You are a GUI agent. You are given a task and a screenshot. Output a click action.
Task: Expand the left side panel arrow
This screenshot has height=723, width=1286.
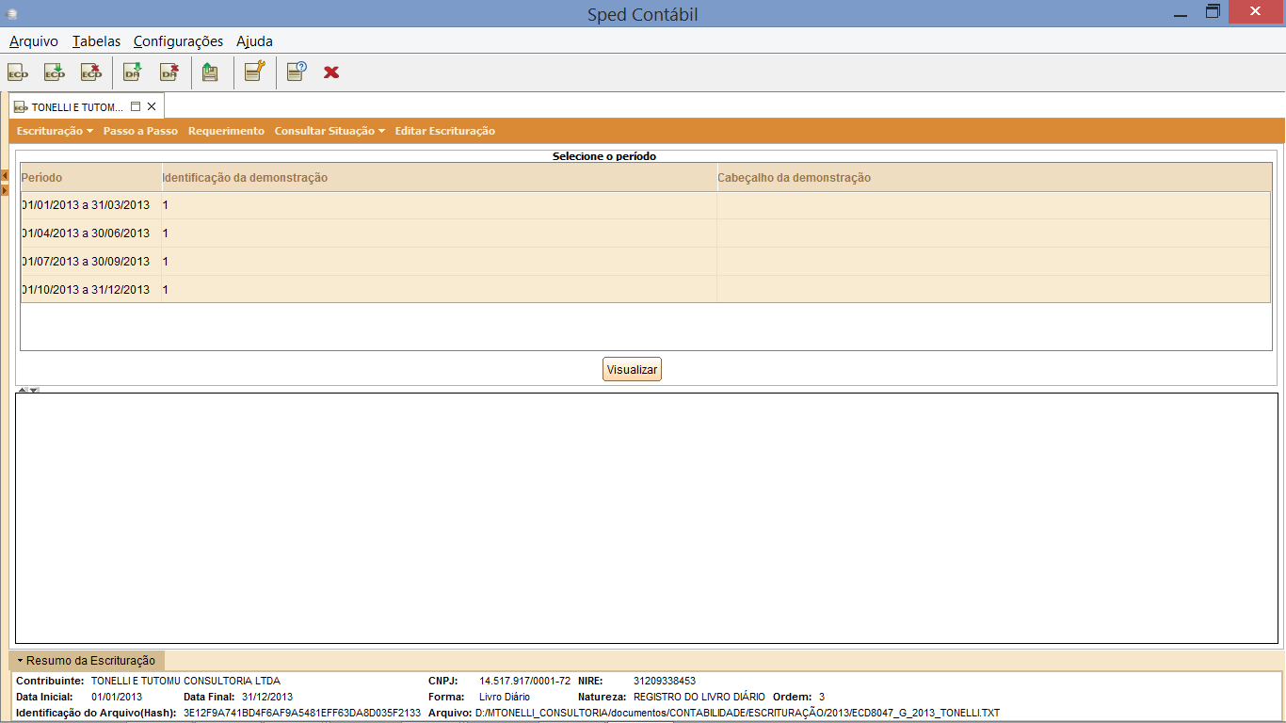[x=5, y=190]
